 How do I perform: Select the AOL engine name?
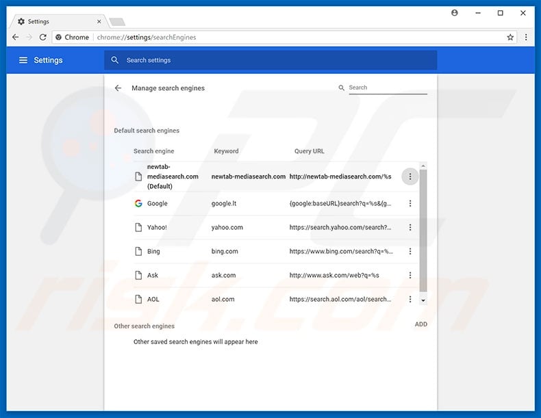(x=153, y=299)
